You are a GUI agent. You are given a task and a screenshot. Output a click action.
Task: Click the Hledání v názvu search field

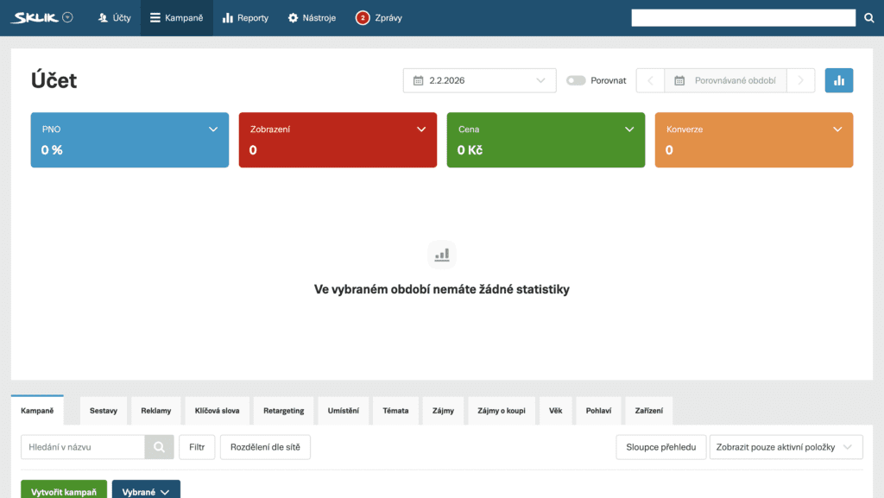point(83,447)
